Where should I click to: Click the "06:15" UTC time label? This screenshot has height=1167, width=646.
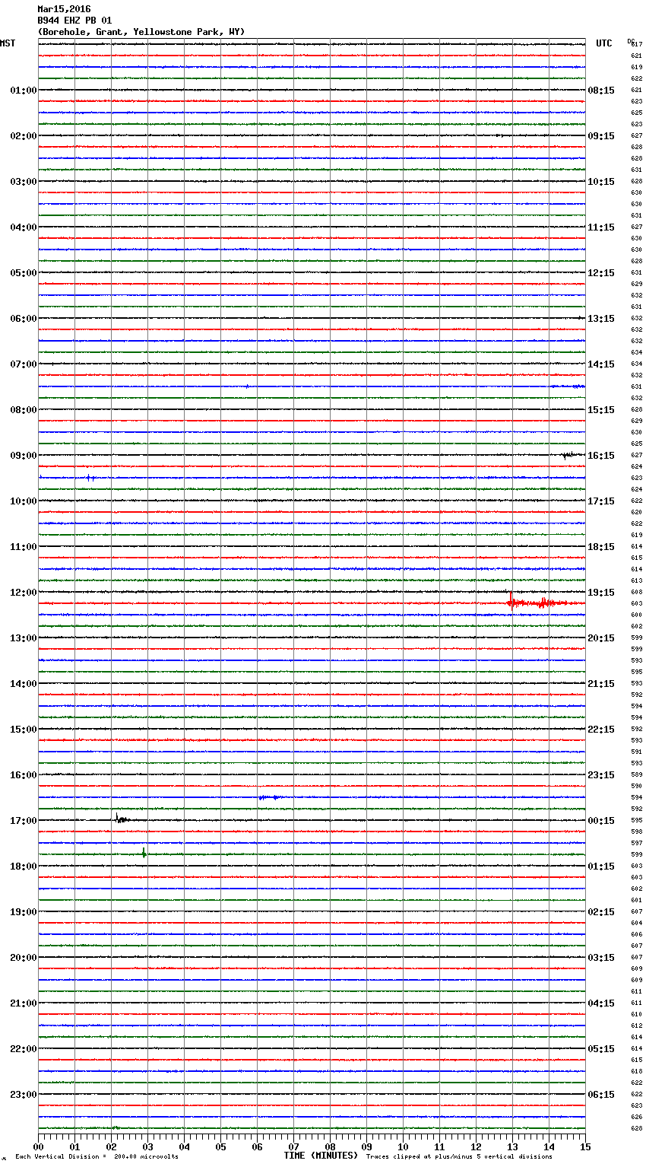[x=601, y=1095]
